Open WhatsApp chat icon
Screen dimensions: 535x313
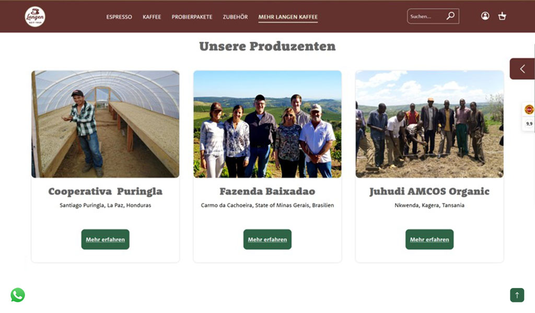tap(18, 295)
